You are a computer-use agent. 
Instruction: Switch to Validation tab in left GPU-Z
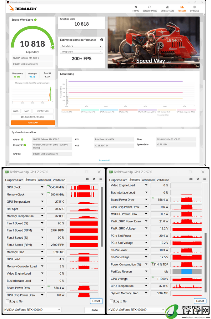tap(59, 180)
